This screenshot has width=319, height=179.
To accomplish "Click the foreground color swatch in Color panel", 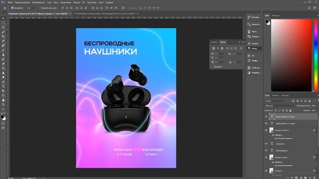I will [267, 21].
